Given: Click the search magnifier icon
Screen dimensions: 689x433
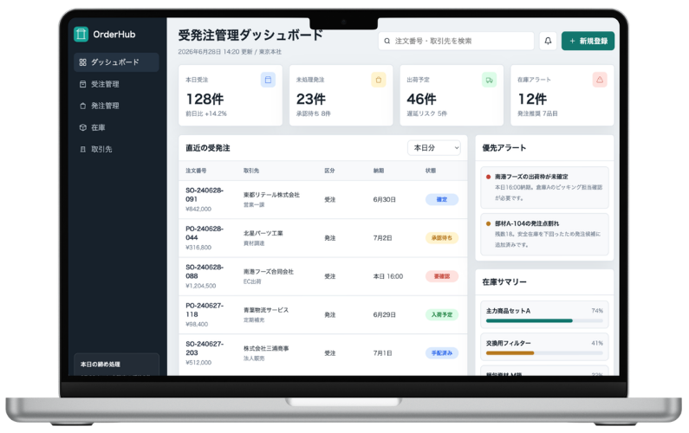Looking at the screenshot, I should click(x=387, y=42).
